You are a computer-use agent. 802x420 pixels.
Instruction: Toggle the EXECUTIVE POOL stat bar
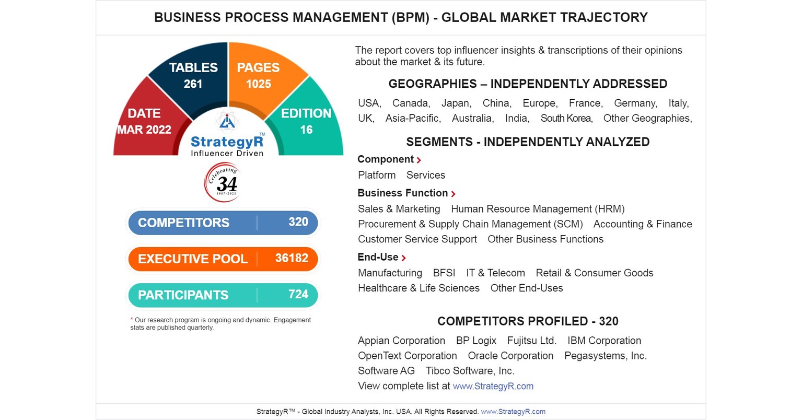pyautogui.click(x=223, y=259)
